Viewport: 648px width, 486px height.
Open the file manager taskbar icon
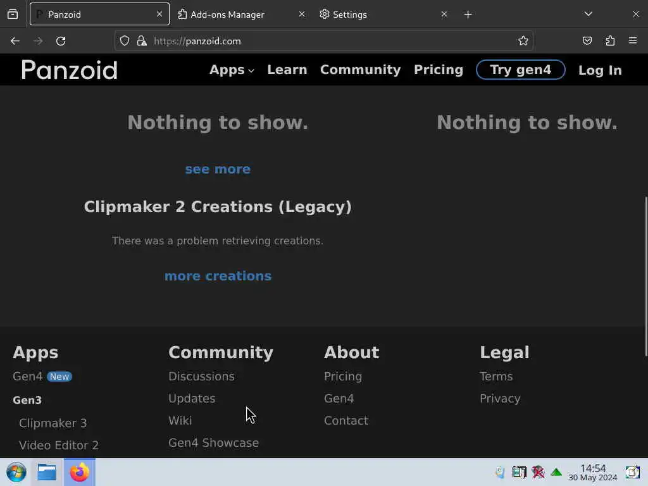47,472
